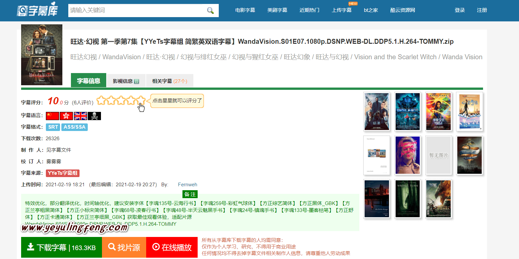Visit the 酷云资源网 link

pos(403,10)
